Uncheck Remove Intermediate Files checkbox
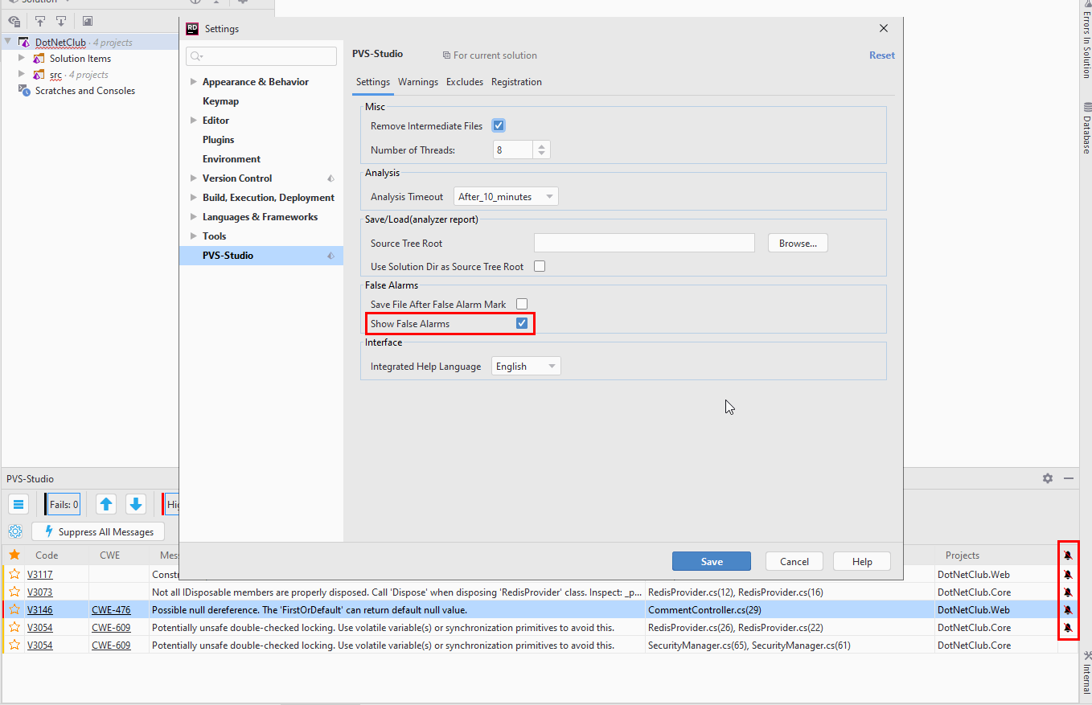1092x705 pixels. coord(499,125)
